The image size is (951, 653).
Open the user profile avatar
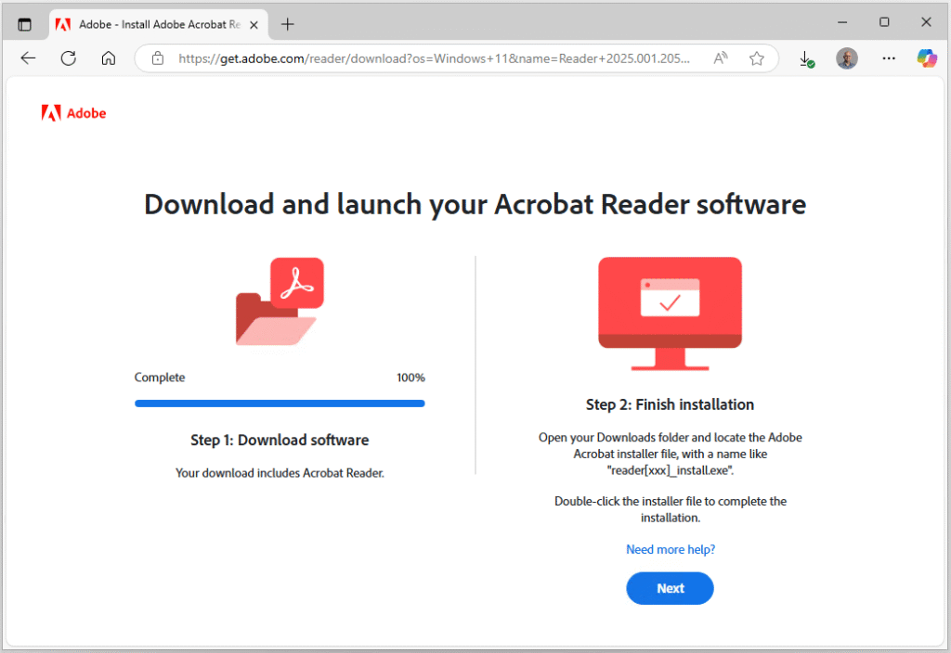click(846, 58)
